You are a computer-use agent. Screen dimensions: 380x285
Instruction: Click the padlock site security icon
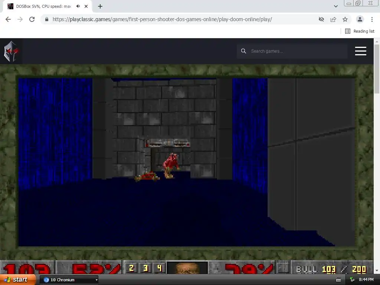click(47, 19)
